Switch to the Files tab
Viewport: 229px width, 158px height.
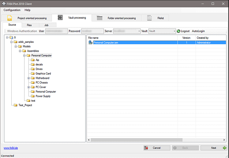pos(29,25)
